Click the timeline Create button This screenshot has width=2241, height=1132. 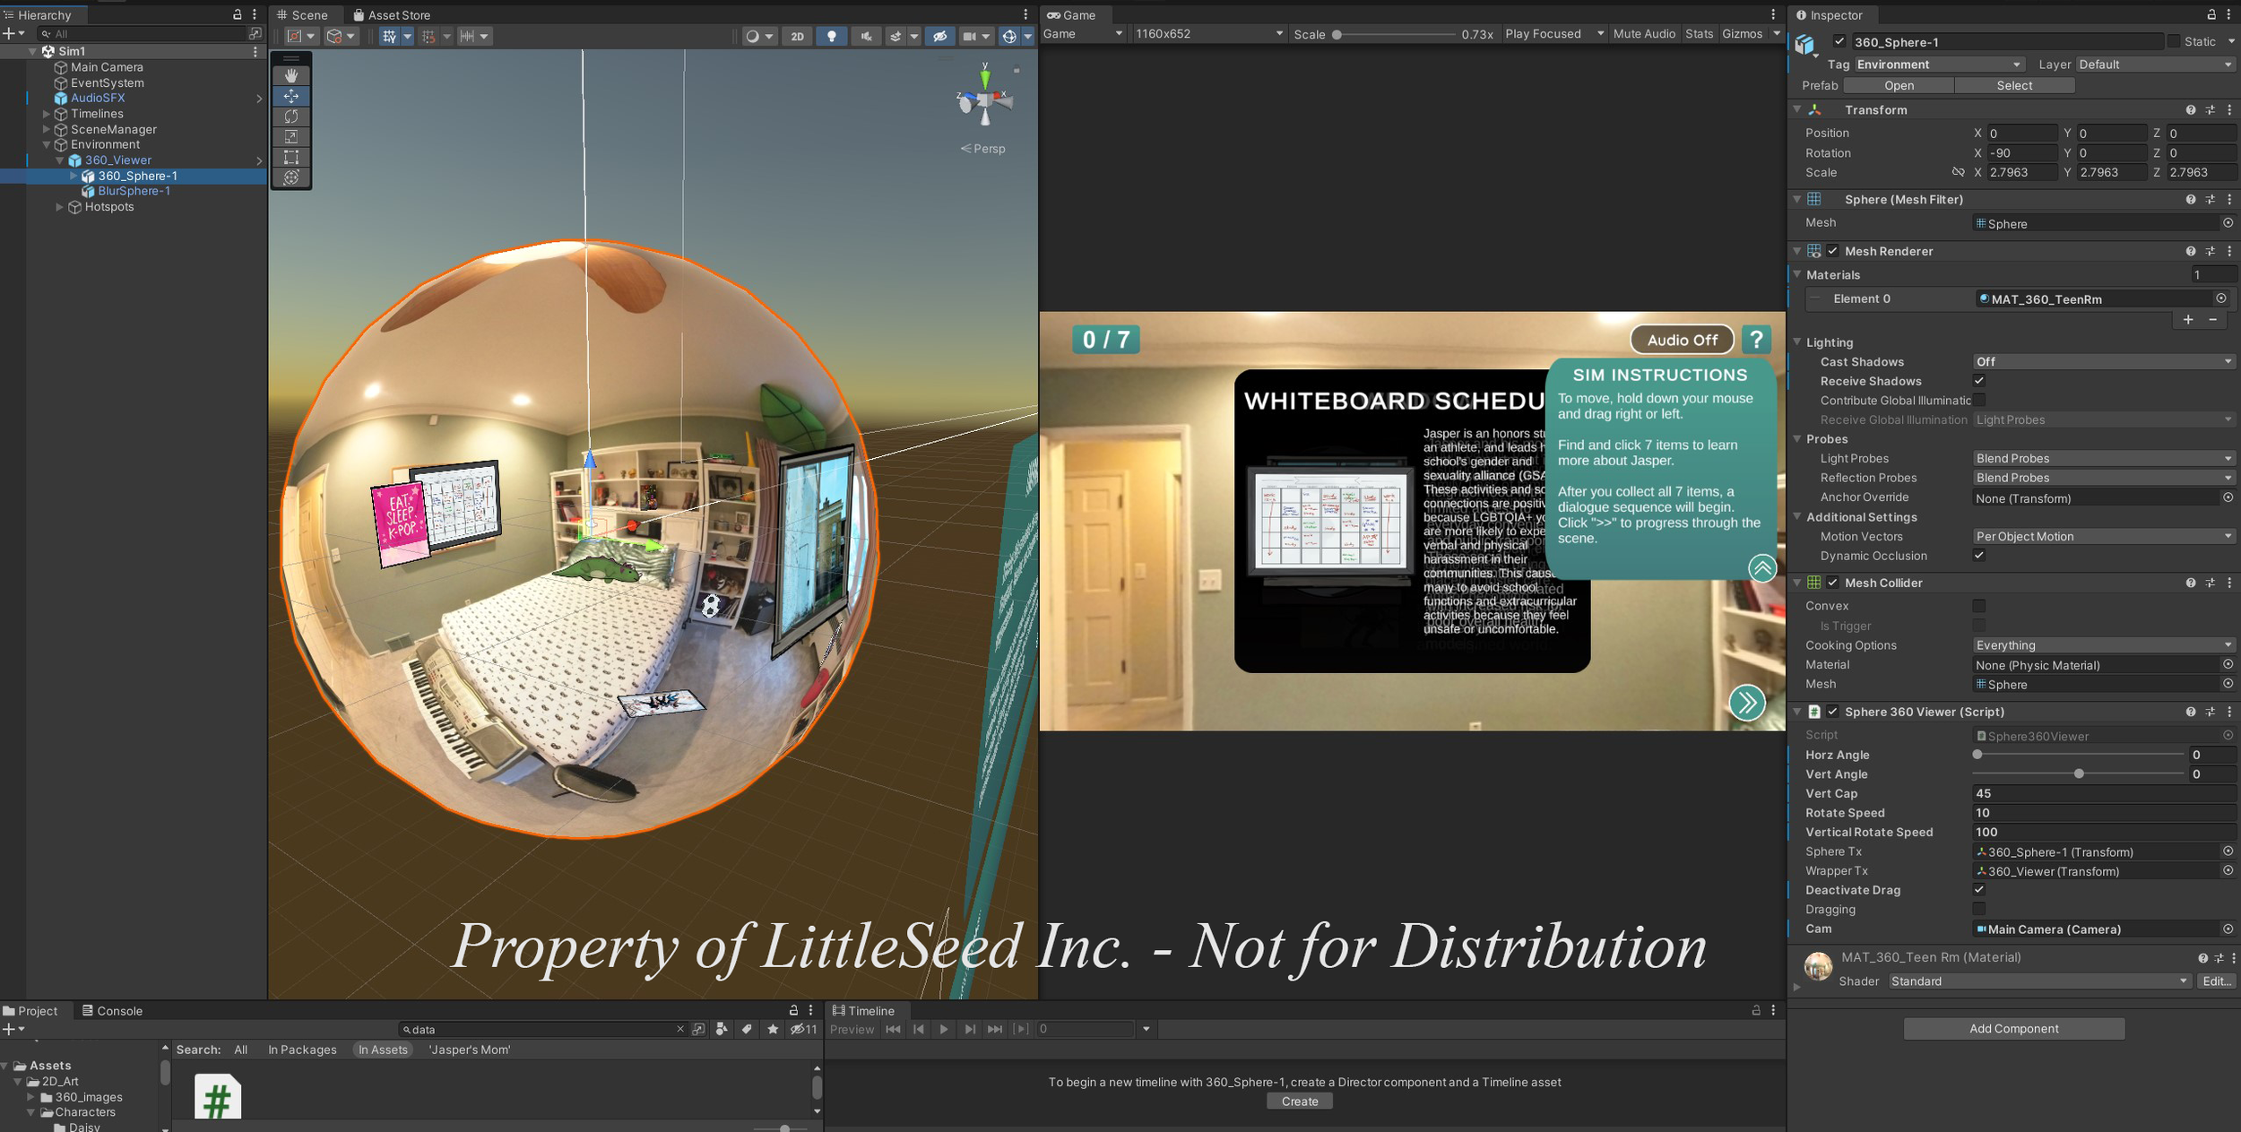tap(1299, 1102)
